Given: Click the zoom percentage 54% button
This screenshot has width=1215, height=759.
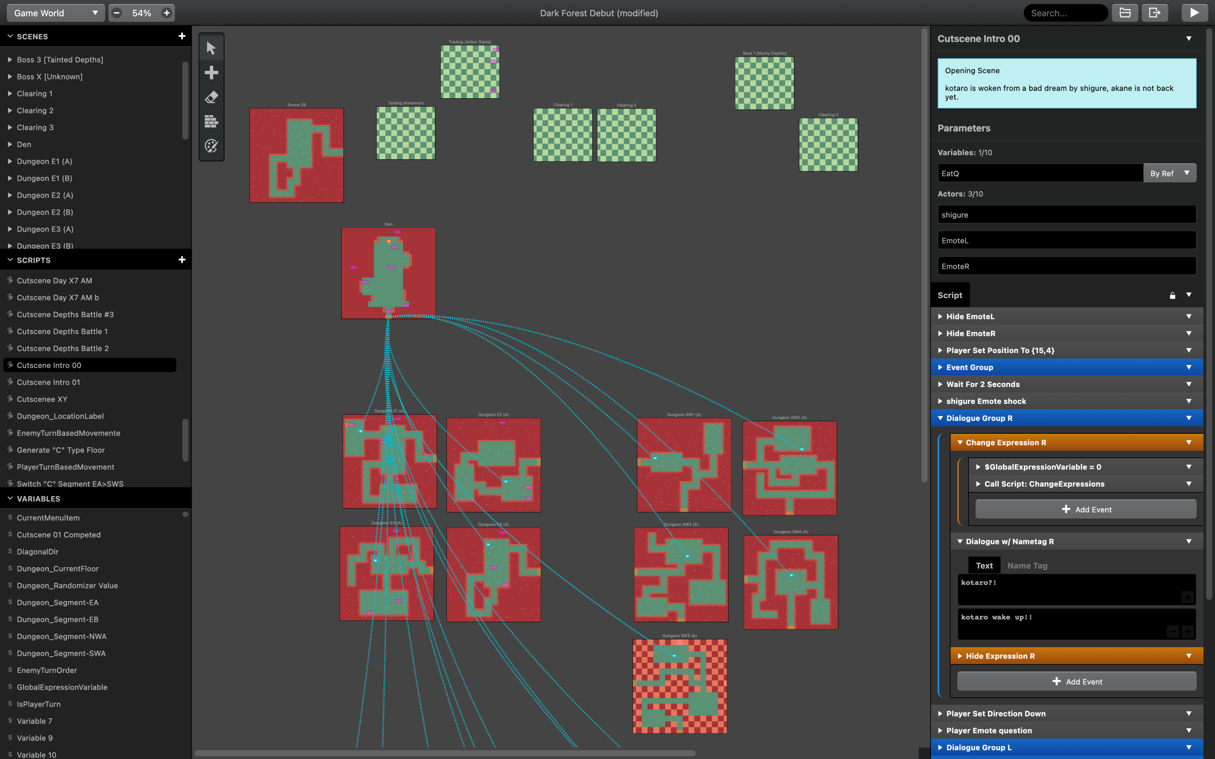Looking at the screenshot, I should pyautogui.click(x=142, y=13).
